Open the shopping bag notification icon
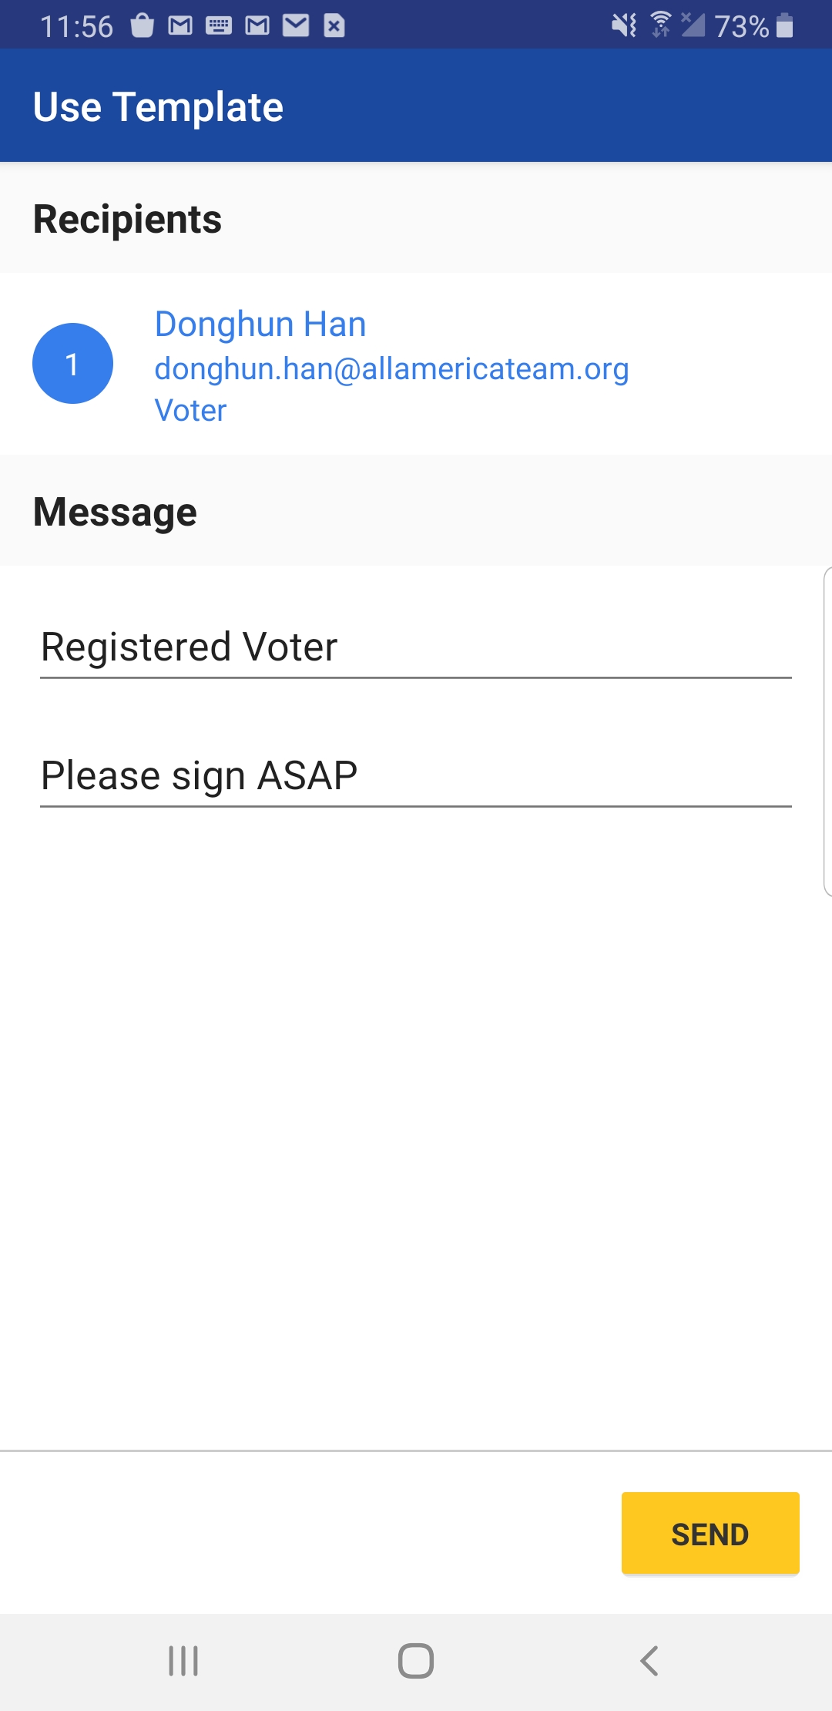Image resolution: width=832 pixels, height=1711 pixels. pos(143,25)
